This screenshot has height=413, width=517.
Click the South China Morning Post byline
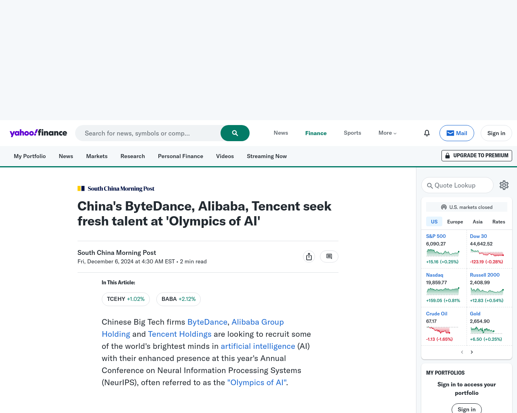pyautogui.click(x=117, y=252)
